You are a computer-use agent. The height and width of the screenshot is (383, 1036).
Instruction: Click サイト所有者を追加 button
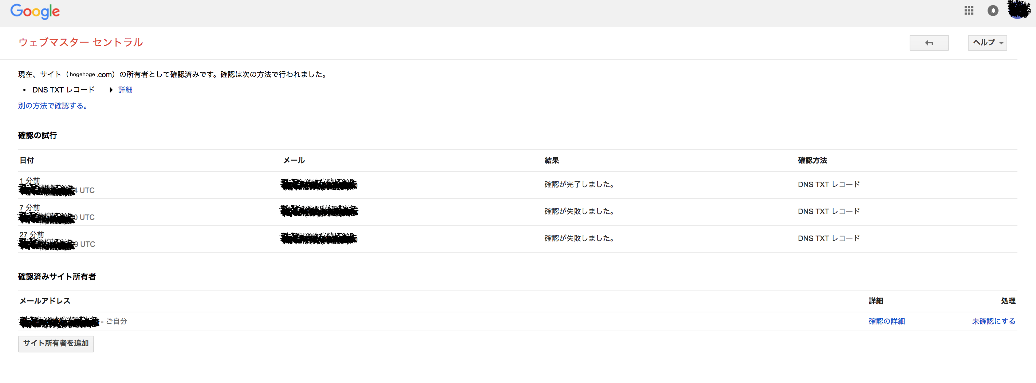click(x=56, y=344)
